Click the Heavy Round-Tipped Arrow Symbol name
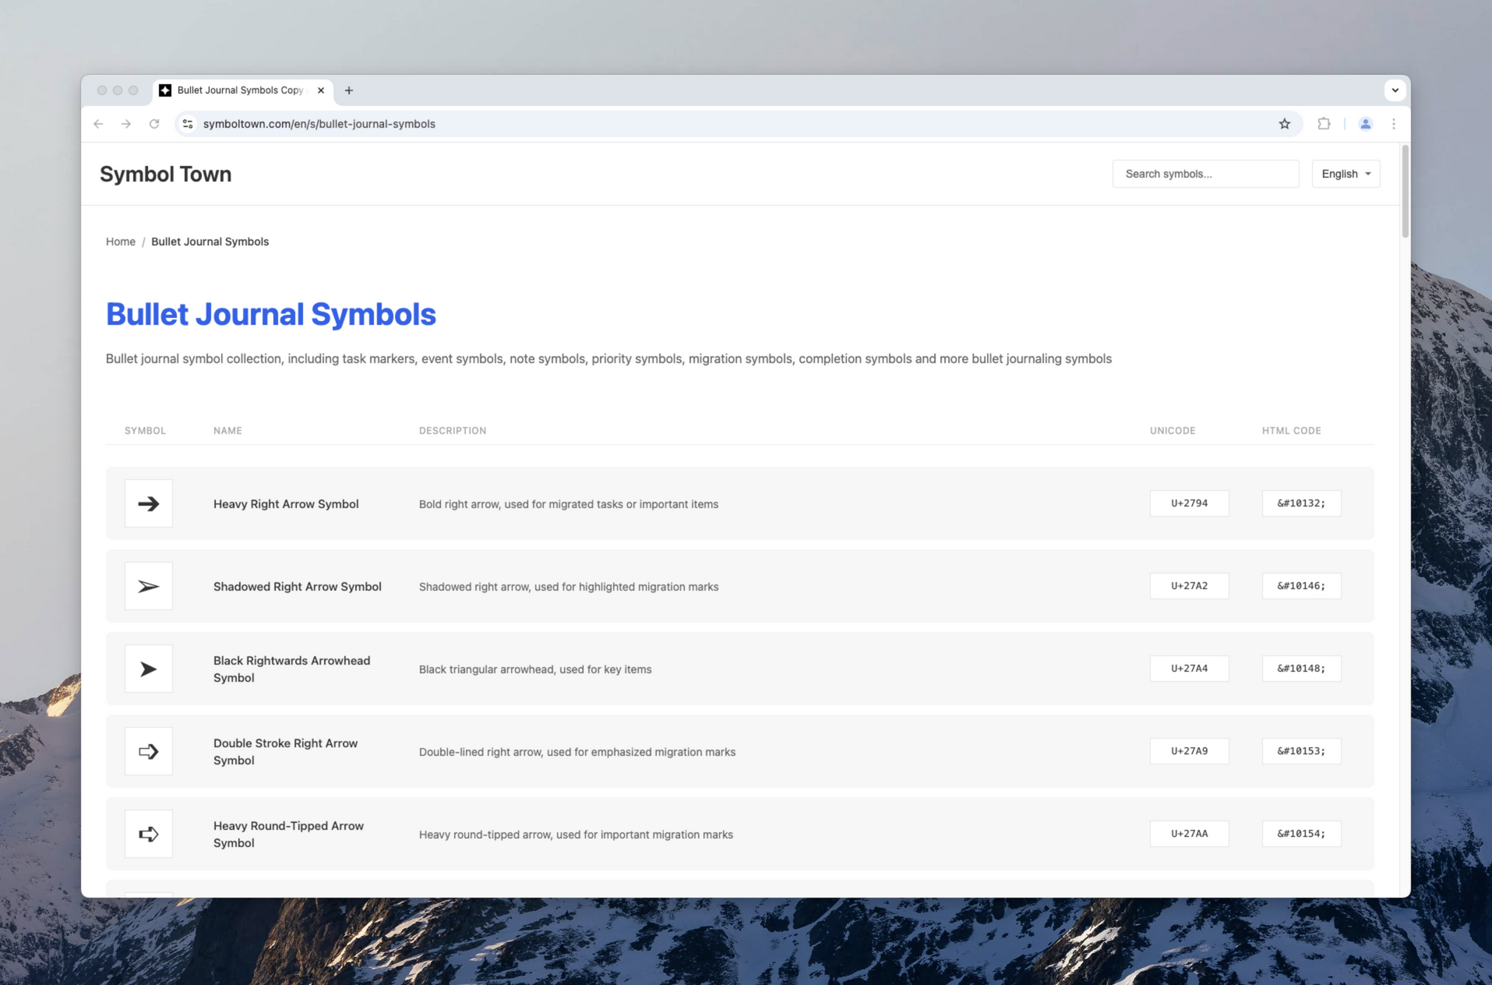Screen dimensions: 1492x985 pyautogui.click(x=288, y=835)
